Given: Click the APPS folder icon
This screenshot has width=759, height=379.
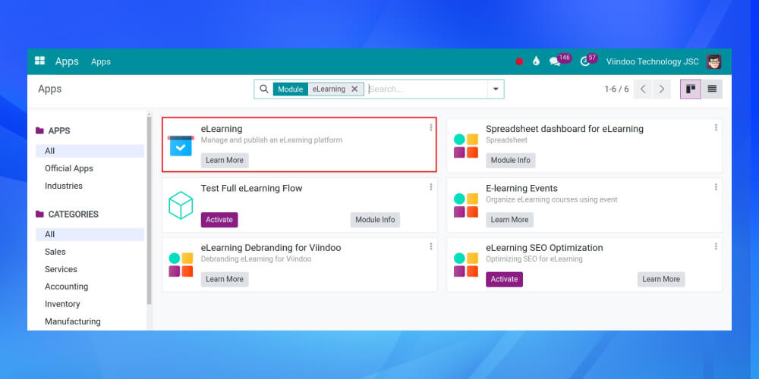Looking at the screenshot, I should coord(39,130).
